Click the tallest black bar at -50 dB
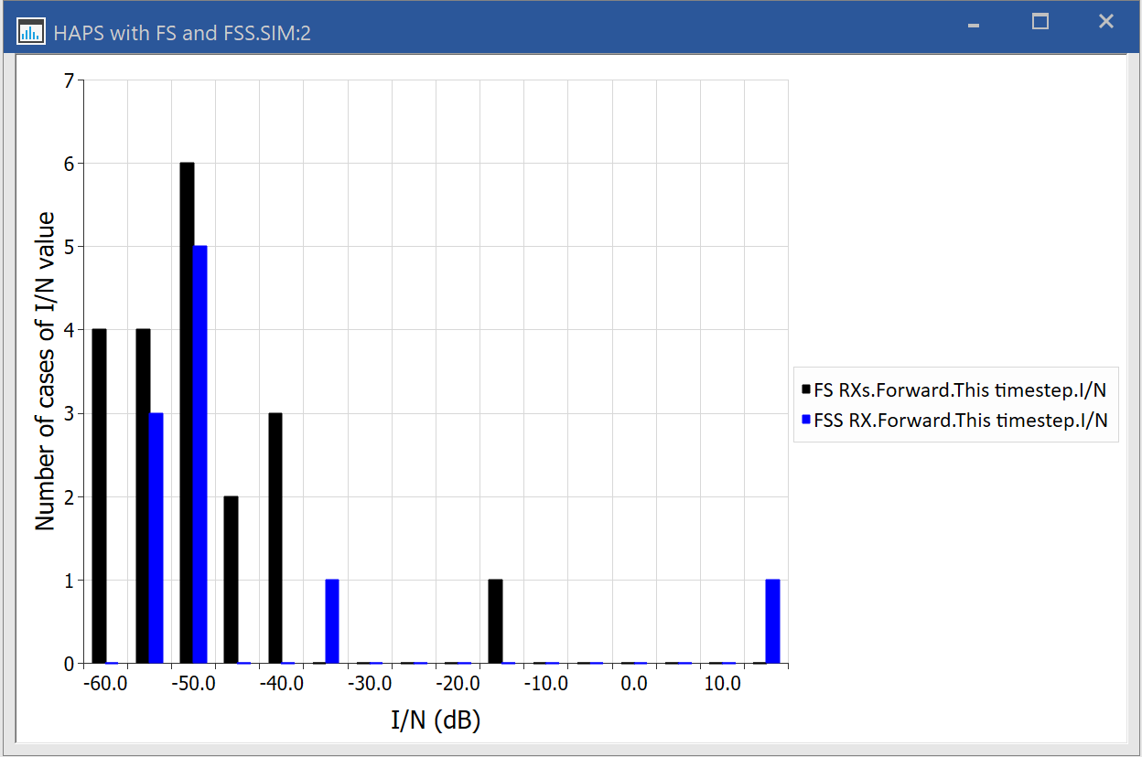 pos(187,412)
